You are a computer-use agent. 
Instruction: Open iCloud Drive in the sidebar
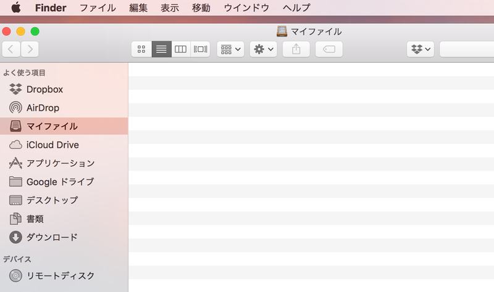[64, 145]
